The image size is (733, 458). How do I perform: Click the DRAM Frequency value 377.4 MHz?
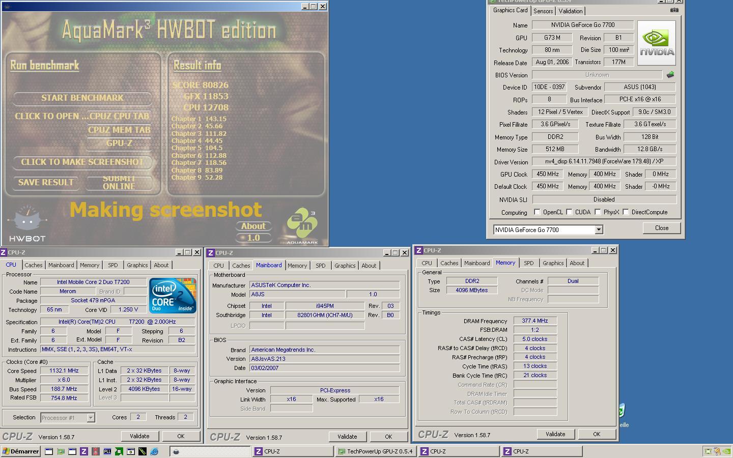pos(535,321)
